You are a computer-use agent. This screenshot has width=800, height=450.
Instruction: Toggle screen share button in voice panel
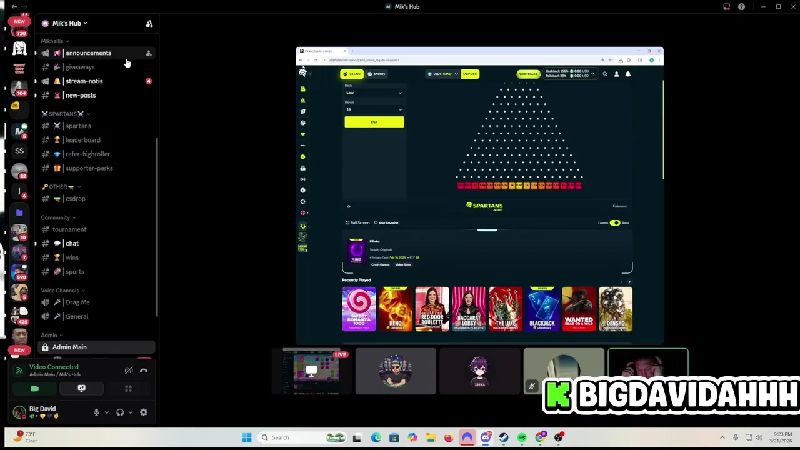(x=81, y=389)
